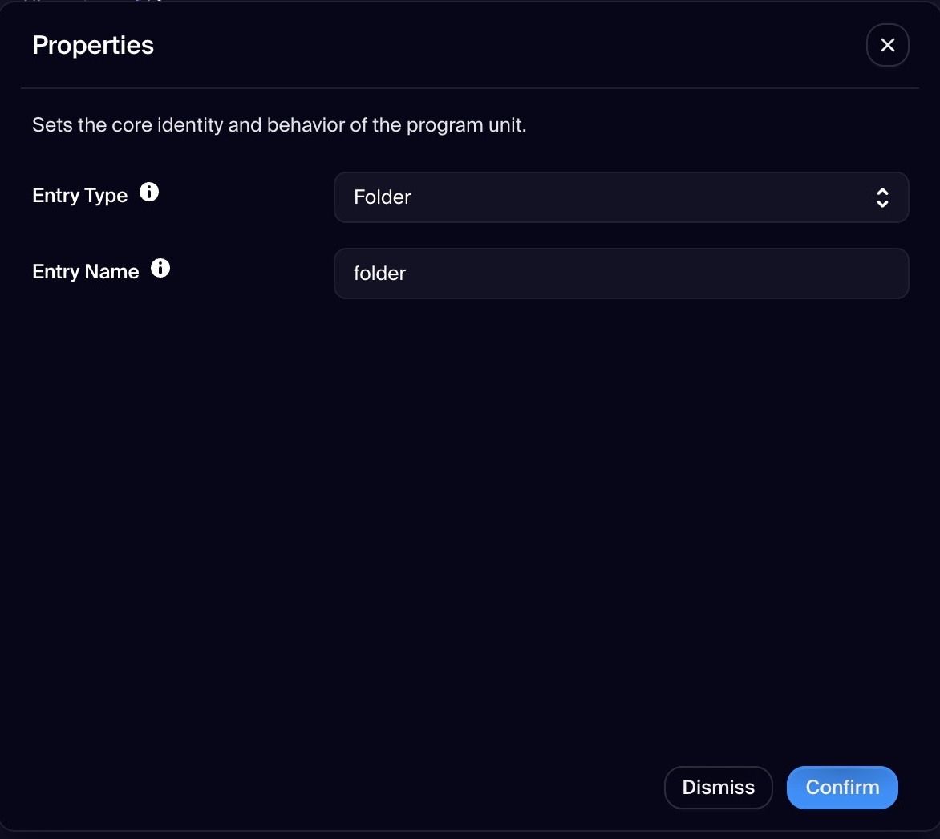Place cursor on the "folder" text in Entry Name
The image size is (940, 839).
[x=380, y=274]
